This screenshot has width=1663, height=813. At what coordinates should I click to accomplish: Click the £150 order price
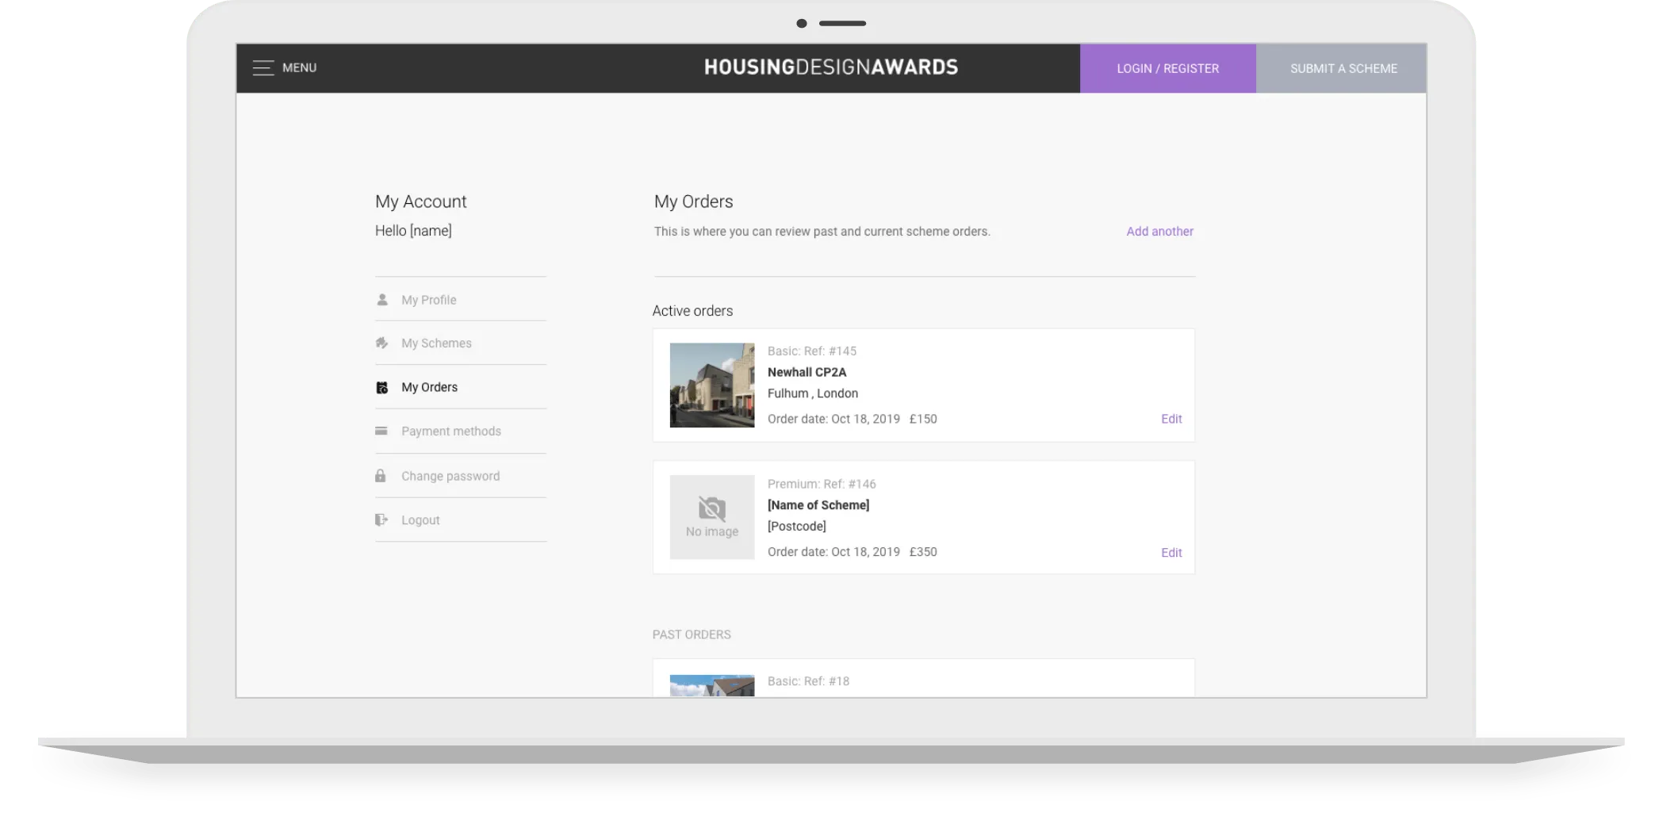(923, 419)
